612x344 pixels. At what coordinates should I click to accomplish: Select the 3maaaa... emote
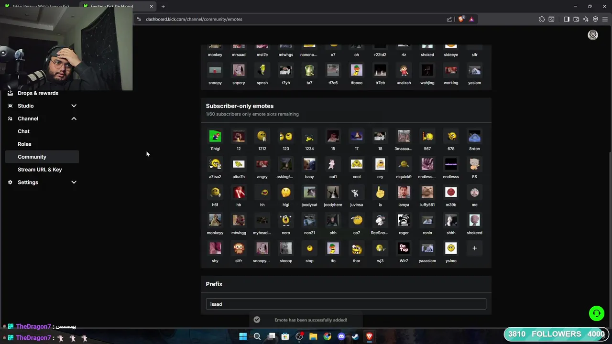click(404, 137)
